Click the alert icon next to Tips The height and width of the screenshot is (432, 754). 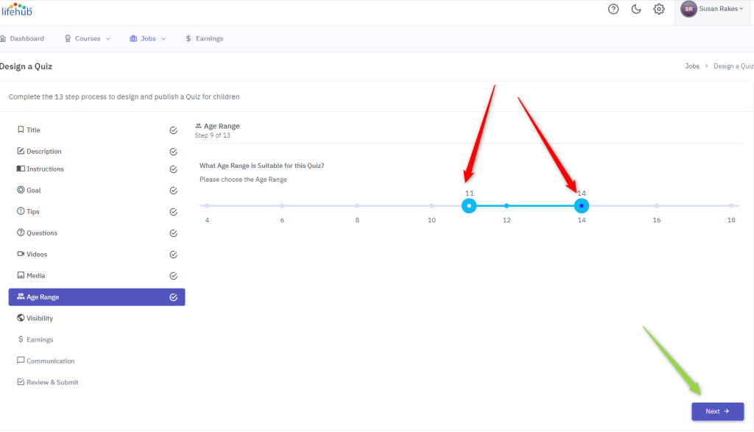pos(21,211)
